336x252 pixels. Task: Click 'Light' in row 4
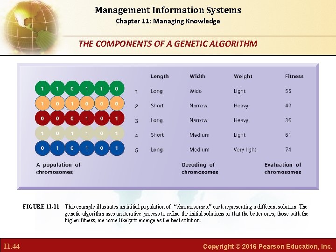click(x=239, y=135)
